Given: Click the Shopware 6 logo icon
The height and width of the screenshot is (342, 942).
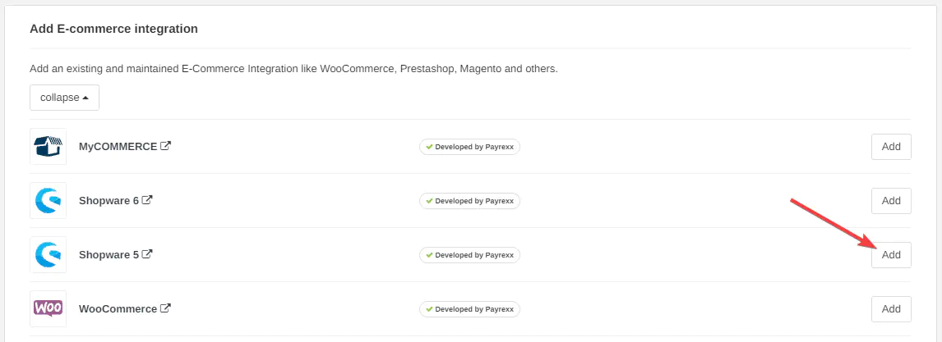Looking at the screenshot, I should [x=48, y=201].
